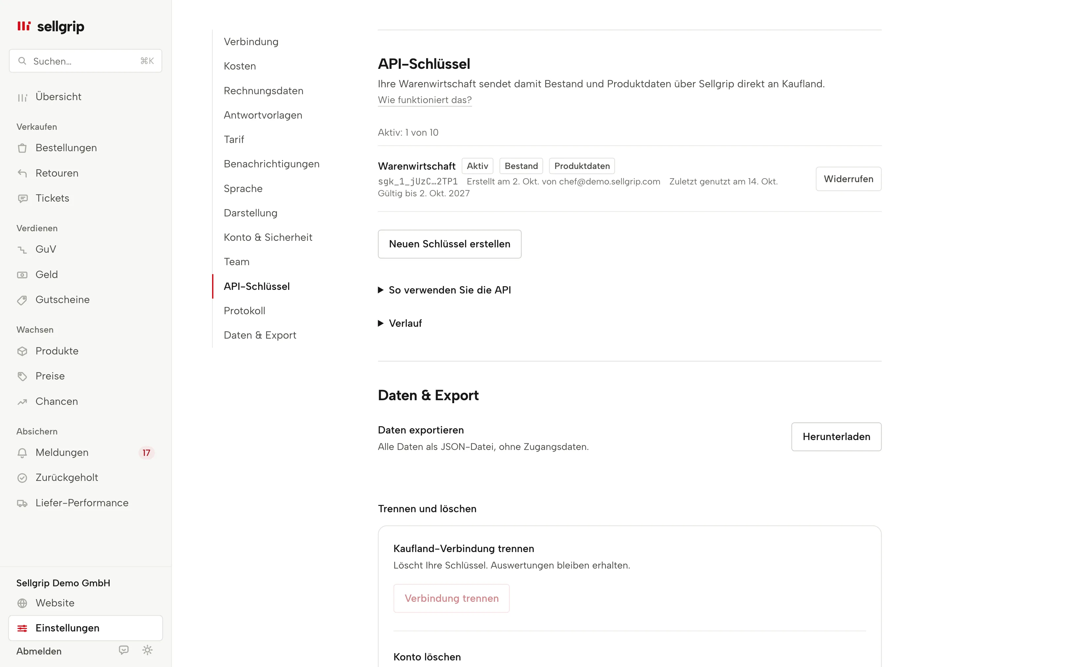The height and width of the screenshot is (667, 1067).
Task: Toggle light/dark theme with the sun icon
Action: tap(147, 650)
